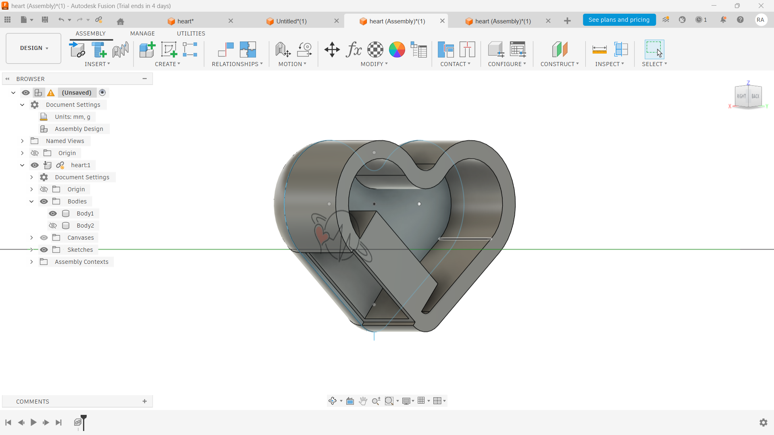Image resolution: width=774 pixels, height=435 pixels.
Task: Open the Orbit tool in navigation bar
Action: point(332,401)
